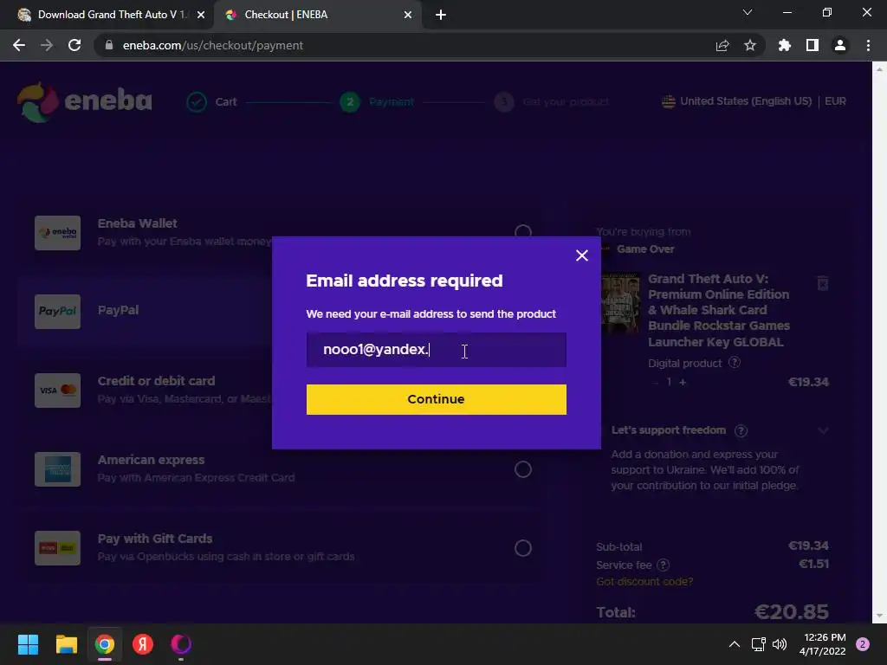Collapse the Let's support freedom section
The image size is (887, 665).
pos(823,431)
